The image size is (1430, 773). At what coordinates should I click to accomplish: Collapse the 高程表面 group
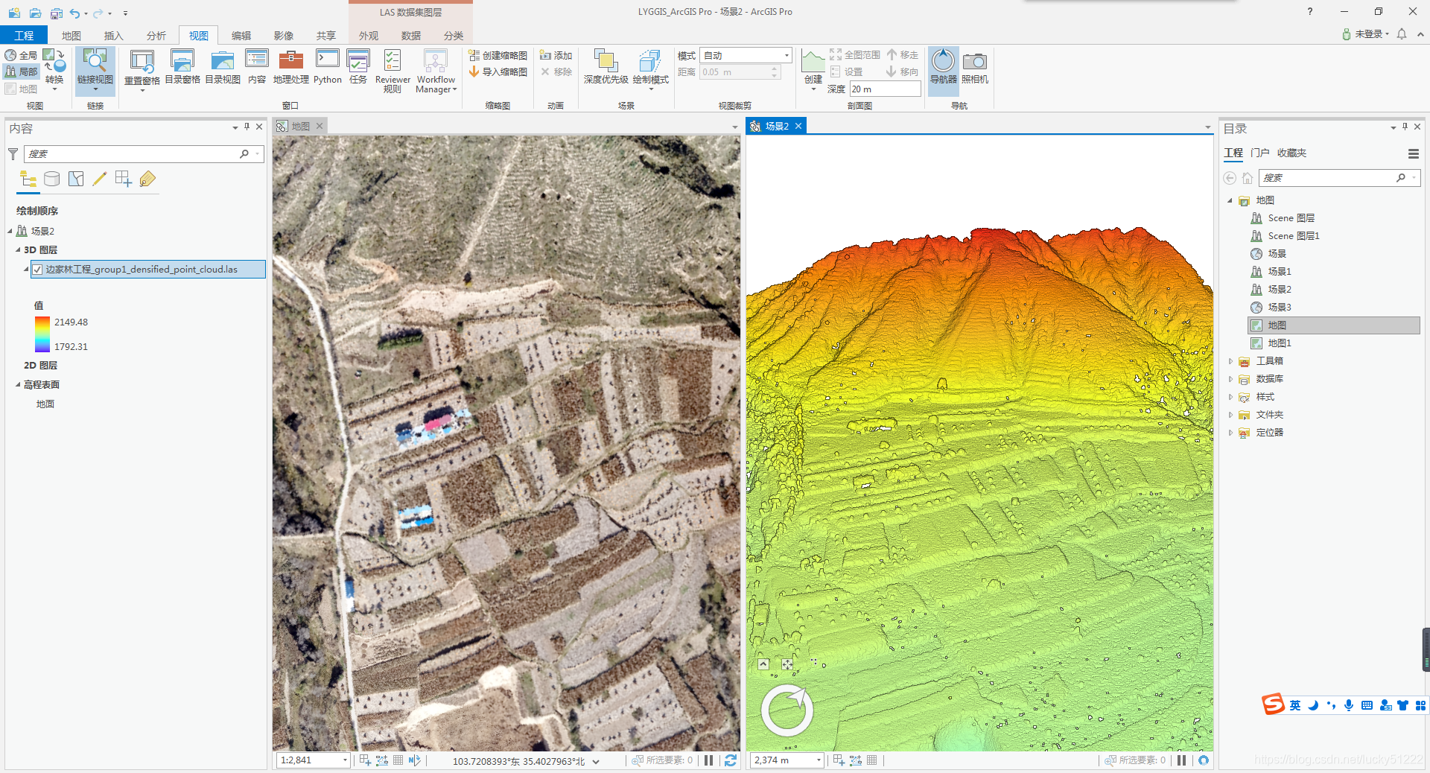coord(18,385)
